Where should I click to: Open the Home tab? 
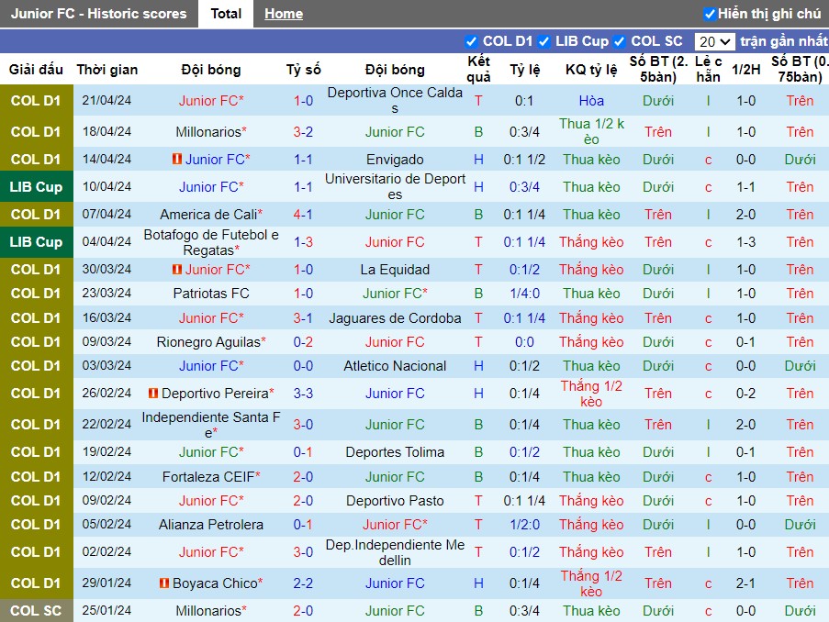[x=284, y=14]
